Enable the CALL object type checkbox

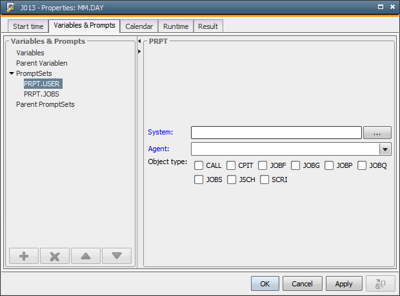pos(199,165)
